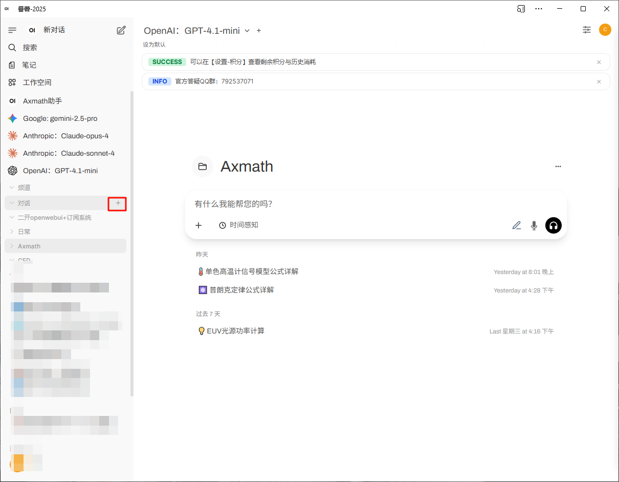Close the INFO QQ群 notification banner
The image size is (619, 482).
coord(599,81)
